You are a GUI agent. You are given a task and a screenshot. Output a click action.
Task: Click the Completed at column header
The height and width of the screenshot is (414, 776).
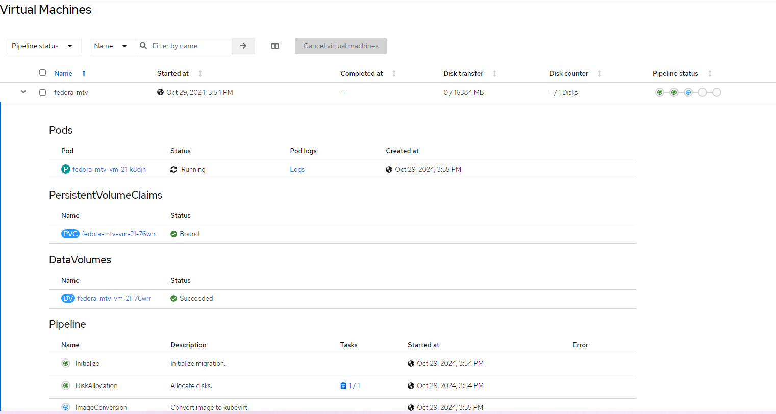(x=362, y=73)
